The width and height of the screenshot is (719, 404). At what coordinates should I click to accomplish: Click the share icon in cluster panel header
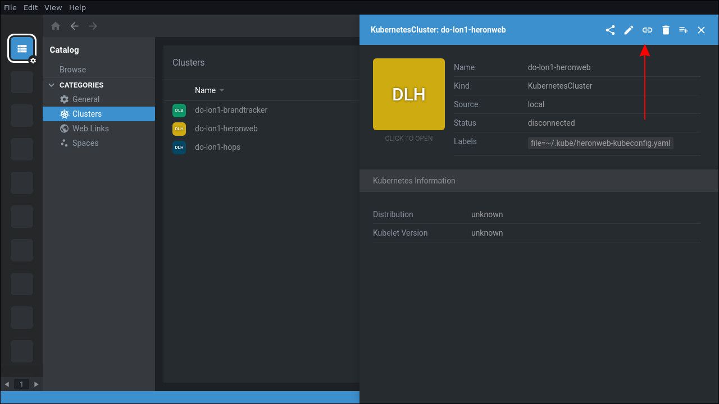[x=610, y=30]
